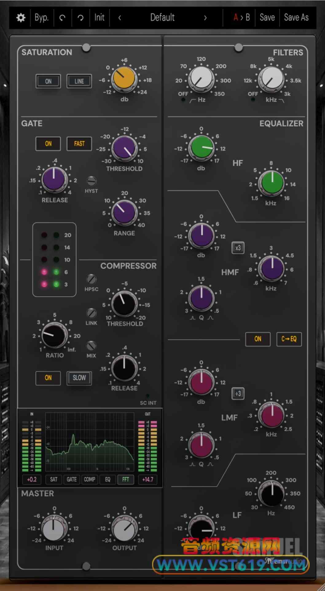Go to next preset with right chevron
Image resolution: width=325 pixels, height=591 pixels.
tap(205, 18)
